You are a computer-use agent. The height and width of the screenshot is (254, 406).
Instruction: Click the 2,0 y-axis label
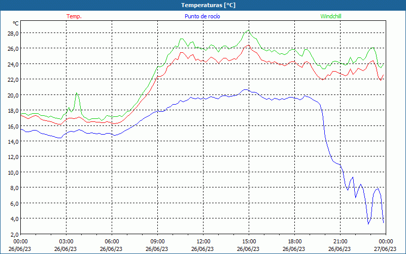(15, 234)
